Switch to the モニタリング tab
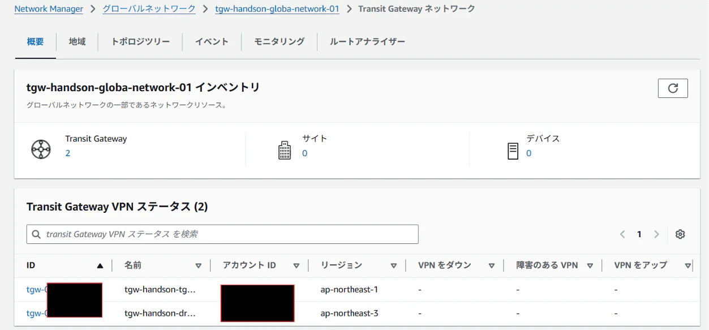The height and width of the screenshot is (330, 709). [x=279, y=42]
